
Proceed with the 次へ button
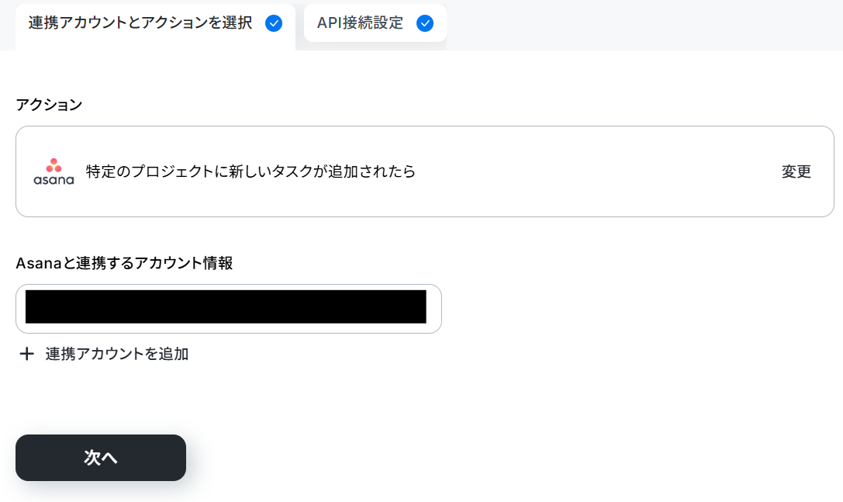coord(101,458)
